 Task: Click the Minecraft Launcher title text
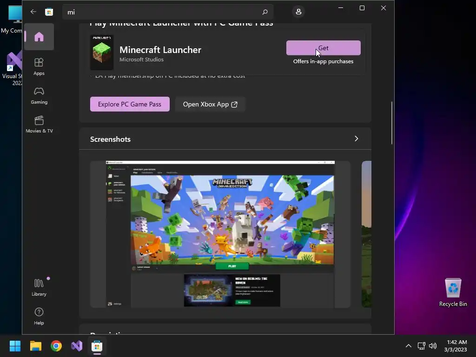(160, 50)
